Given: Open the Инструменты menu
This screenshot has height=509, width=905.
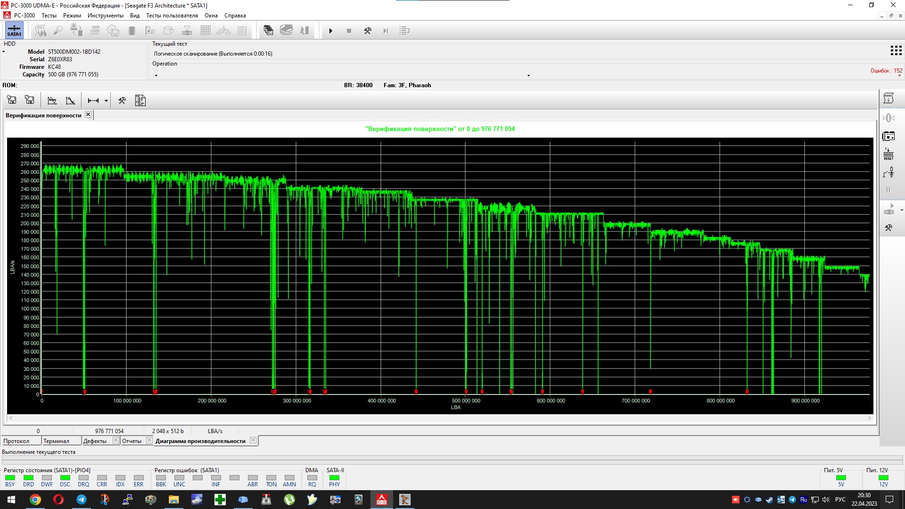Looking at the screenshot, I should coord(105,16).
